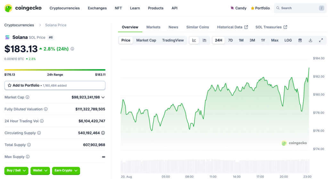Click the 0.001610 BTC value
The height and width of the screenshot is (179, 328).
pos(14,59)
